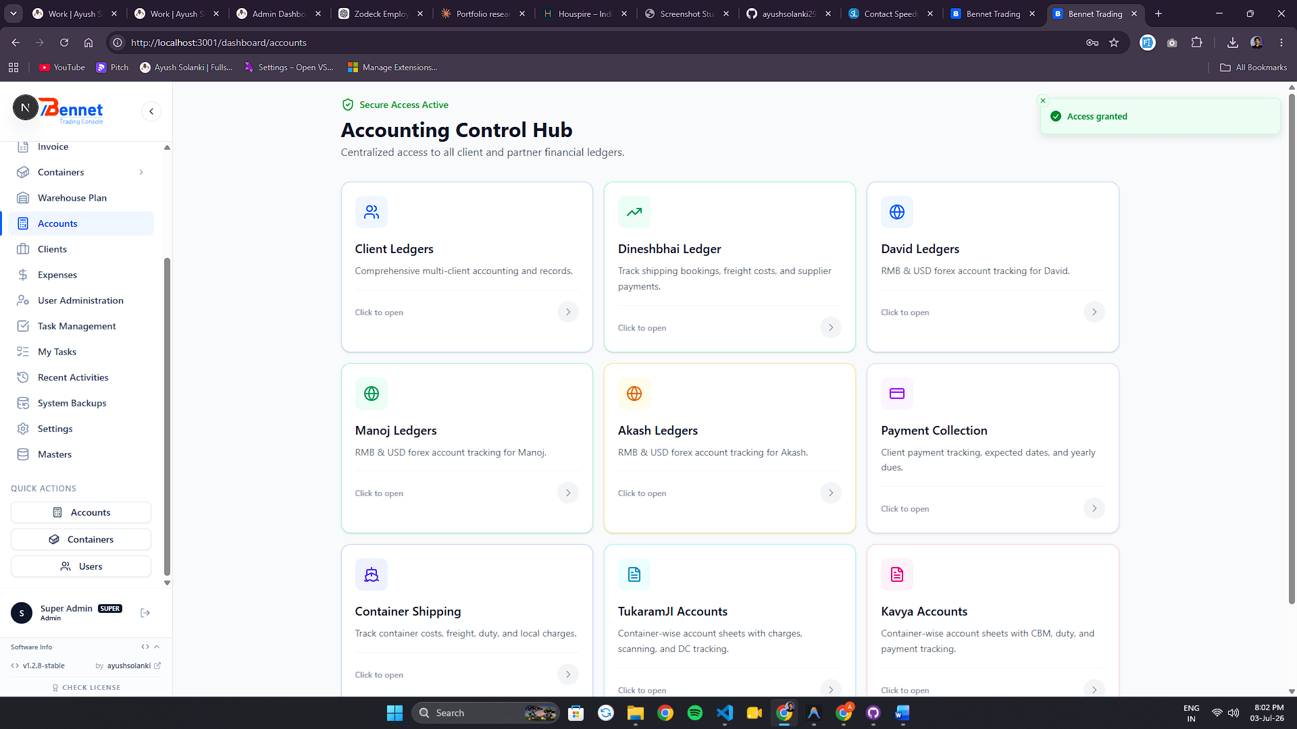Open System Backups in the sidebar

[x=81, y=403]
